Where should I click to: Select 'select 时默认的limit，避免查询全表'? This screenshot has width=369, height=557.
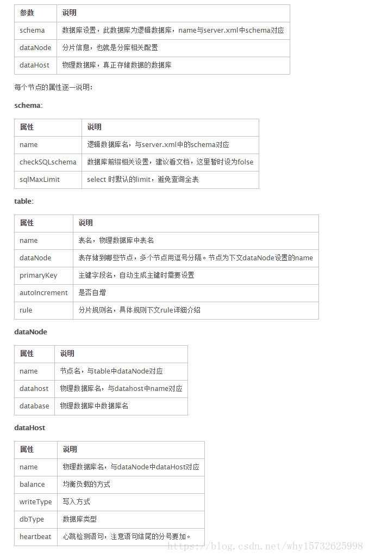click(x=143, y=179)
